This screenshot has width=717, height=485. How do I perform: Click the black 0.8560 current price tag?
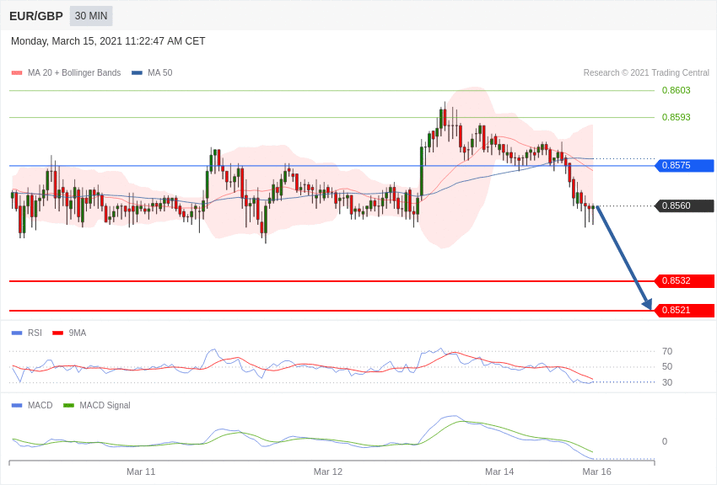tap(685, 205)
